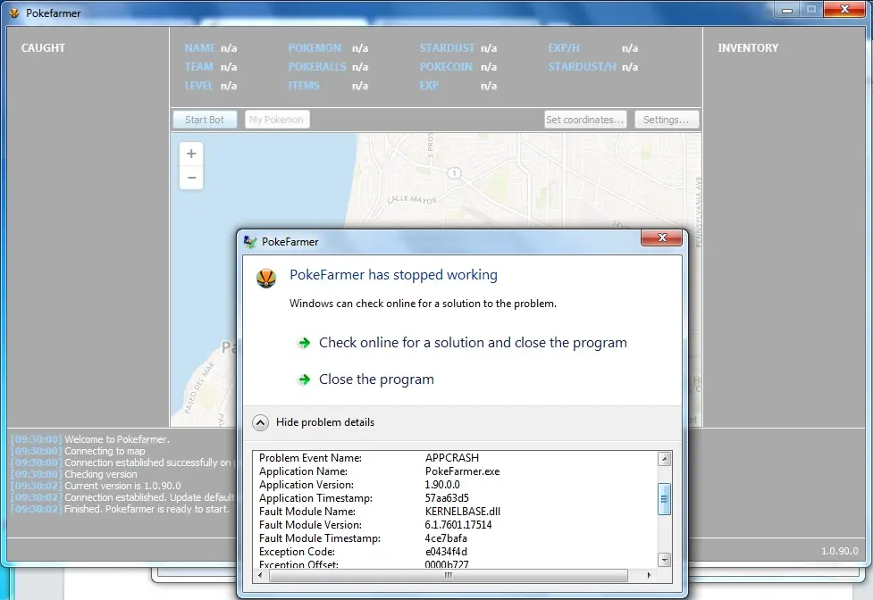Click the Exception Code label
The height and width of the screenshot is (600, 873).
pos(297,552)
